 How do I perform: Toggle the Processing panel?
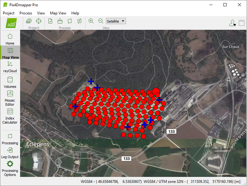[x=10, y=138]
